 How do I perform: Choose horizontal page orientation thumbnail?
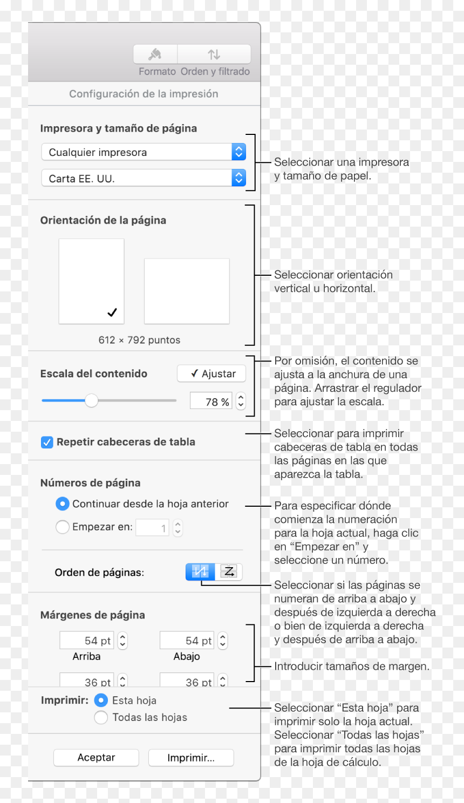187,291
